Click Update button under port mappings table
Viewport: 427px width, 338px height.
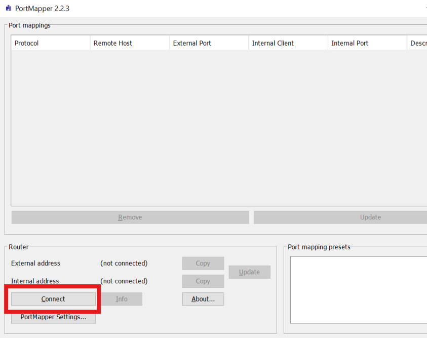click(x=340, y=217)
